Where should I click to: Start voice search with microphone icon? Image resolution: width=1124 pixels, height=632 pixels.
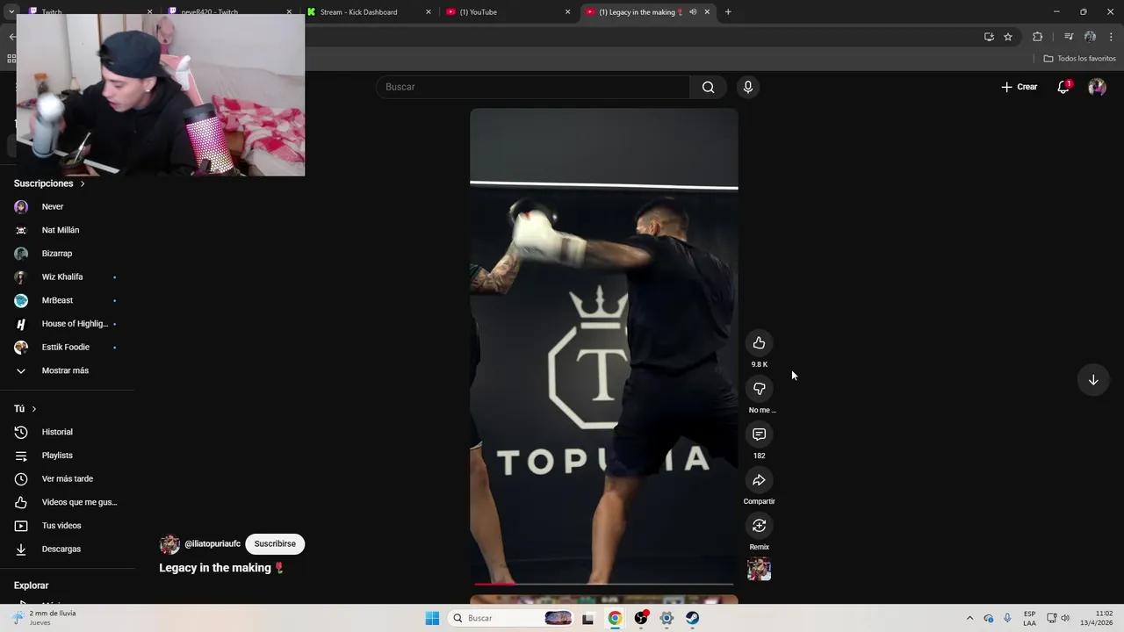tap(747, 87)
